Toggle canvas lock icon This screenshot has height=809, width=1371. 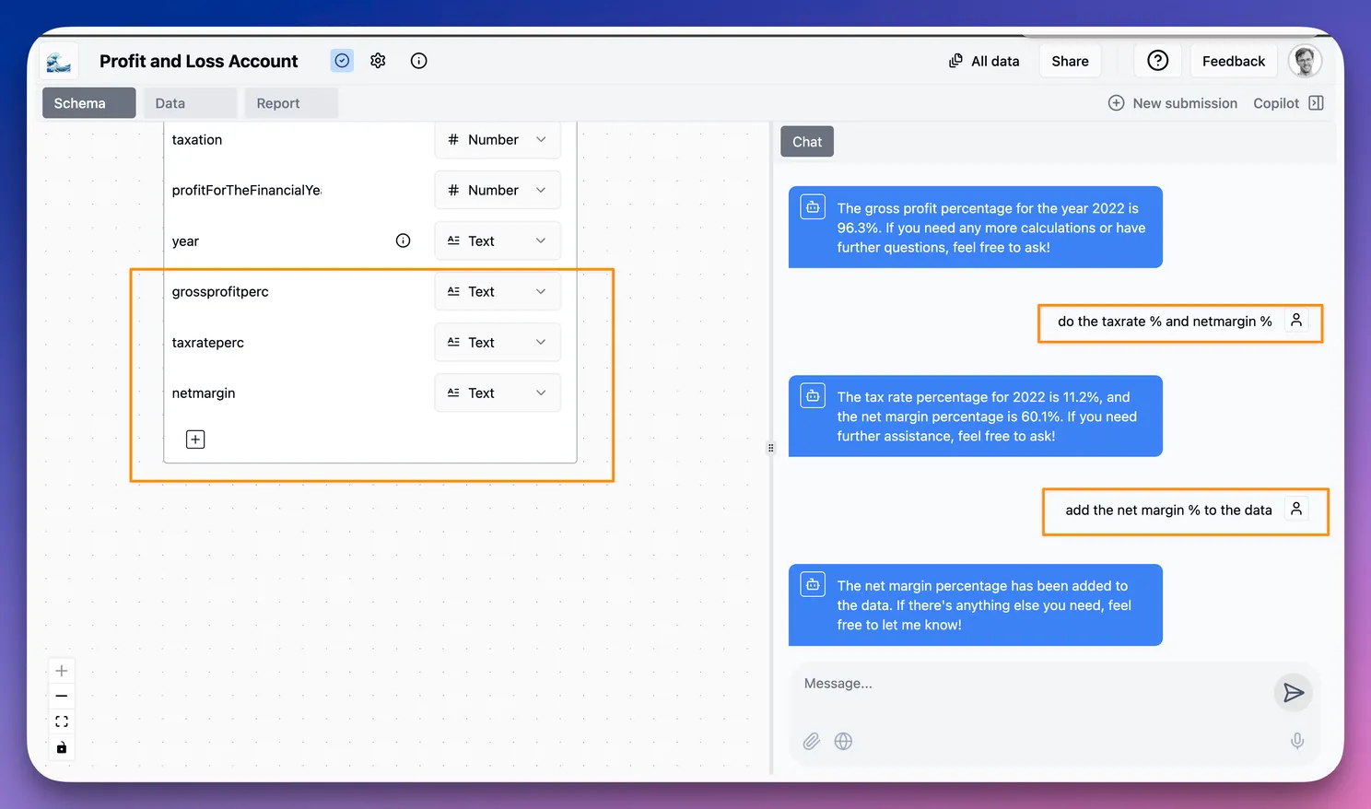pos(62,747)
